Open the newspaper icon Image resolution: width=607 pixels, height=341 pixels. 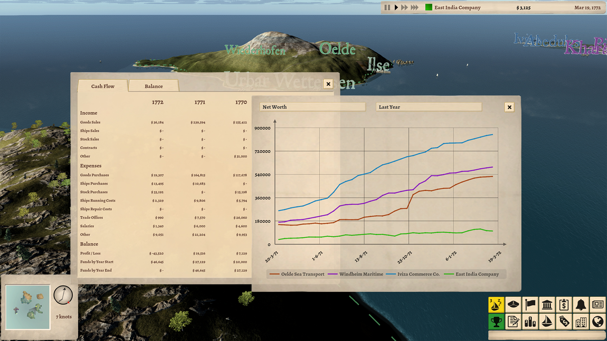point(598,305)
